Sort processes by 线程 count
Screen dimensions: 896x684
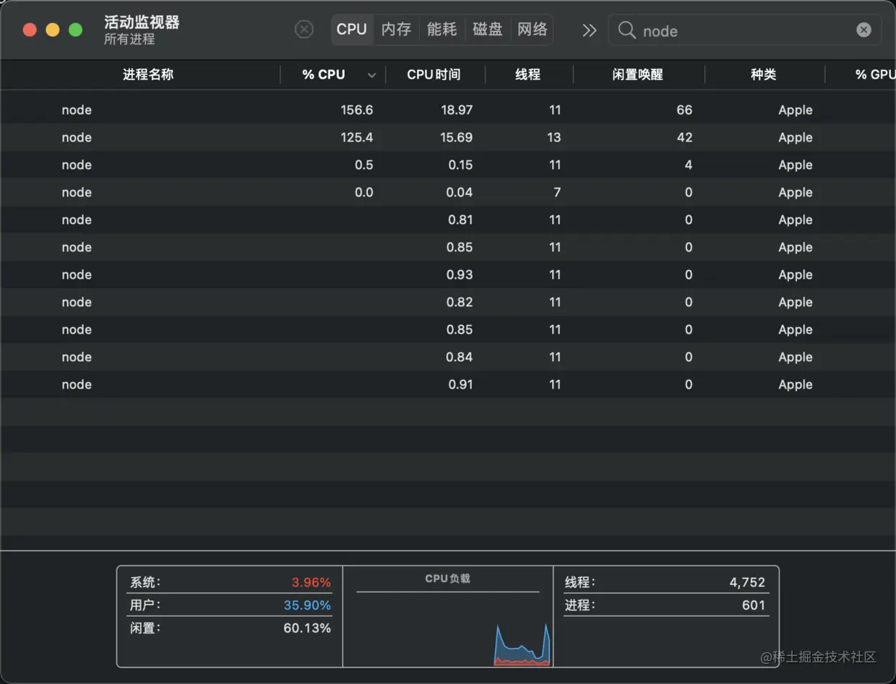click(529, 74)
